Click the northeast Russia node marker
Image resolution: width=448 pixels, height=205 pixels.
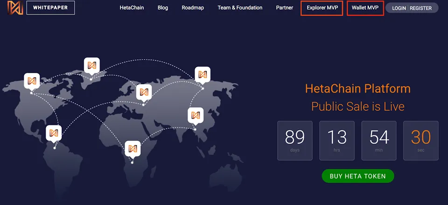(x=203, y=74)
